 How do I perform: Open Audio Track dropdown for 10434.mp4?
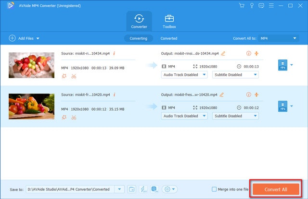184,75
